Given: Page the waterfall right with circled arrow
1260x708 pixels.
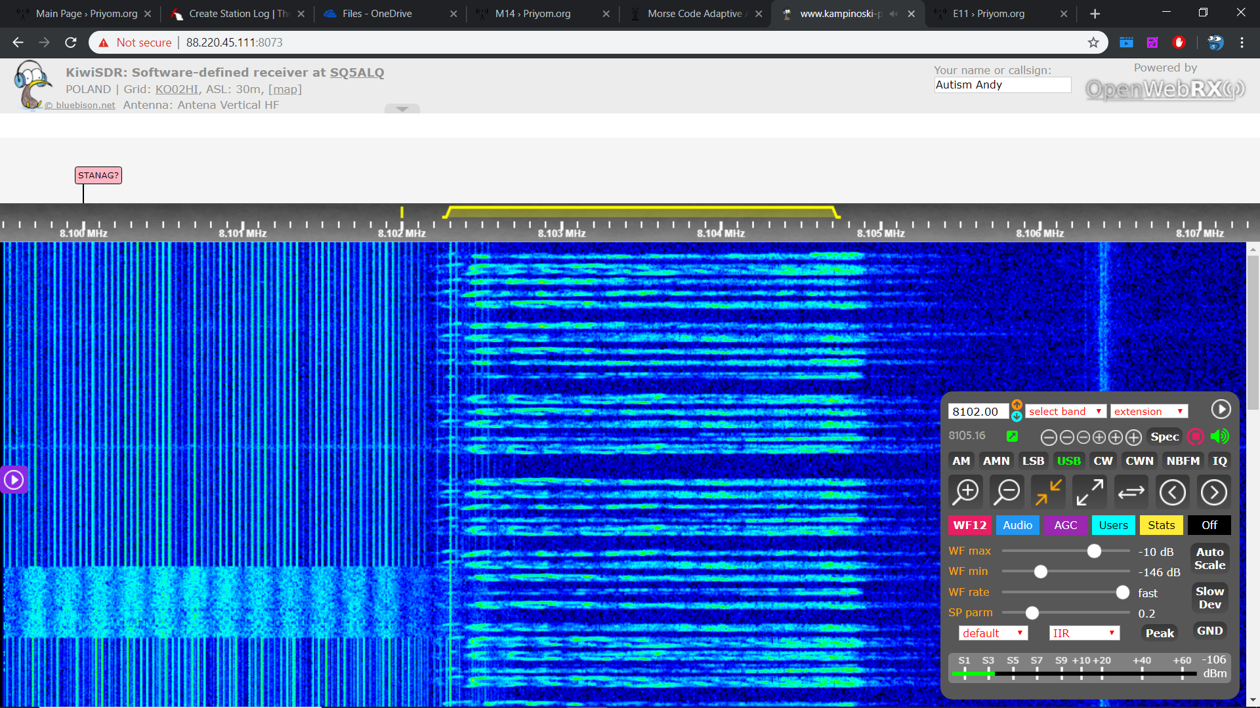Looking at the screenshot, I should [1213, 492].
